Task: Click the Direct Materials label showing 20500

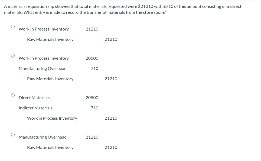Action: [34, 98]
